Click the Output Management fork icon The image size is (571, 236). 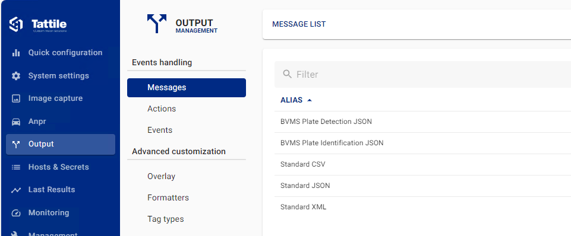pyautogui.click(x=157, y=24)
